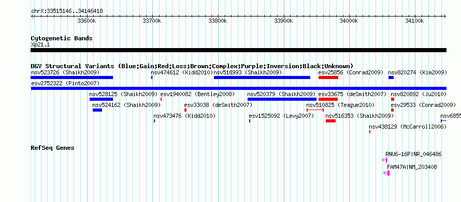Click the esv25856 (Conrad2009) label
Screen dimensions: 461x202
pyautogui.click(x=351, y=72)
